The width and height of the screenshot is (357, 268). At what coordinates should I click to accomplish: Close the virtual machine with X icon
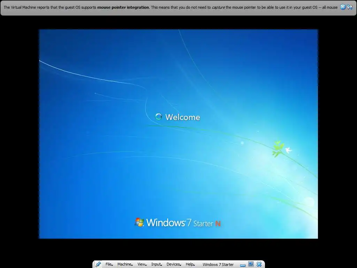tap(259, 264)
